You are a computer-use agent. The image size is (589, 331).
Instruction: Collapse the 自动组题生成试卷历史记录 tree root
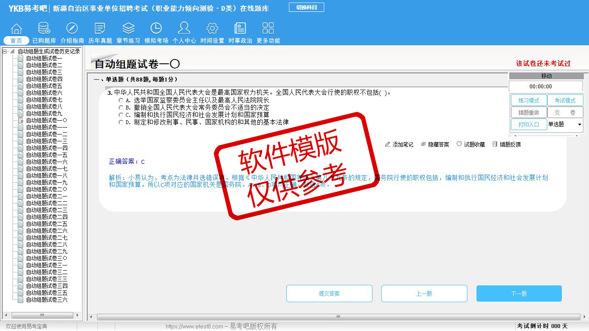(x=5, y=51)
